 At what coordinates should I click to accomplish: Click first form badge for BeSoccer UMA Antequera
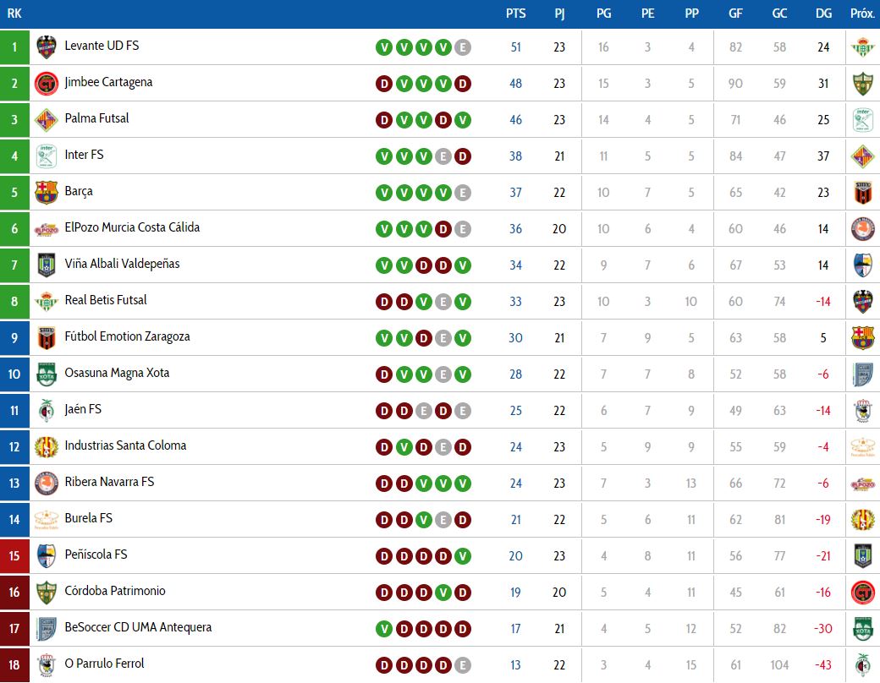[384, 629]
